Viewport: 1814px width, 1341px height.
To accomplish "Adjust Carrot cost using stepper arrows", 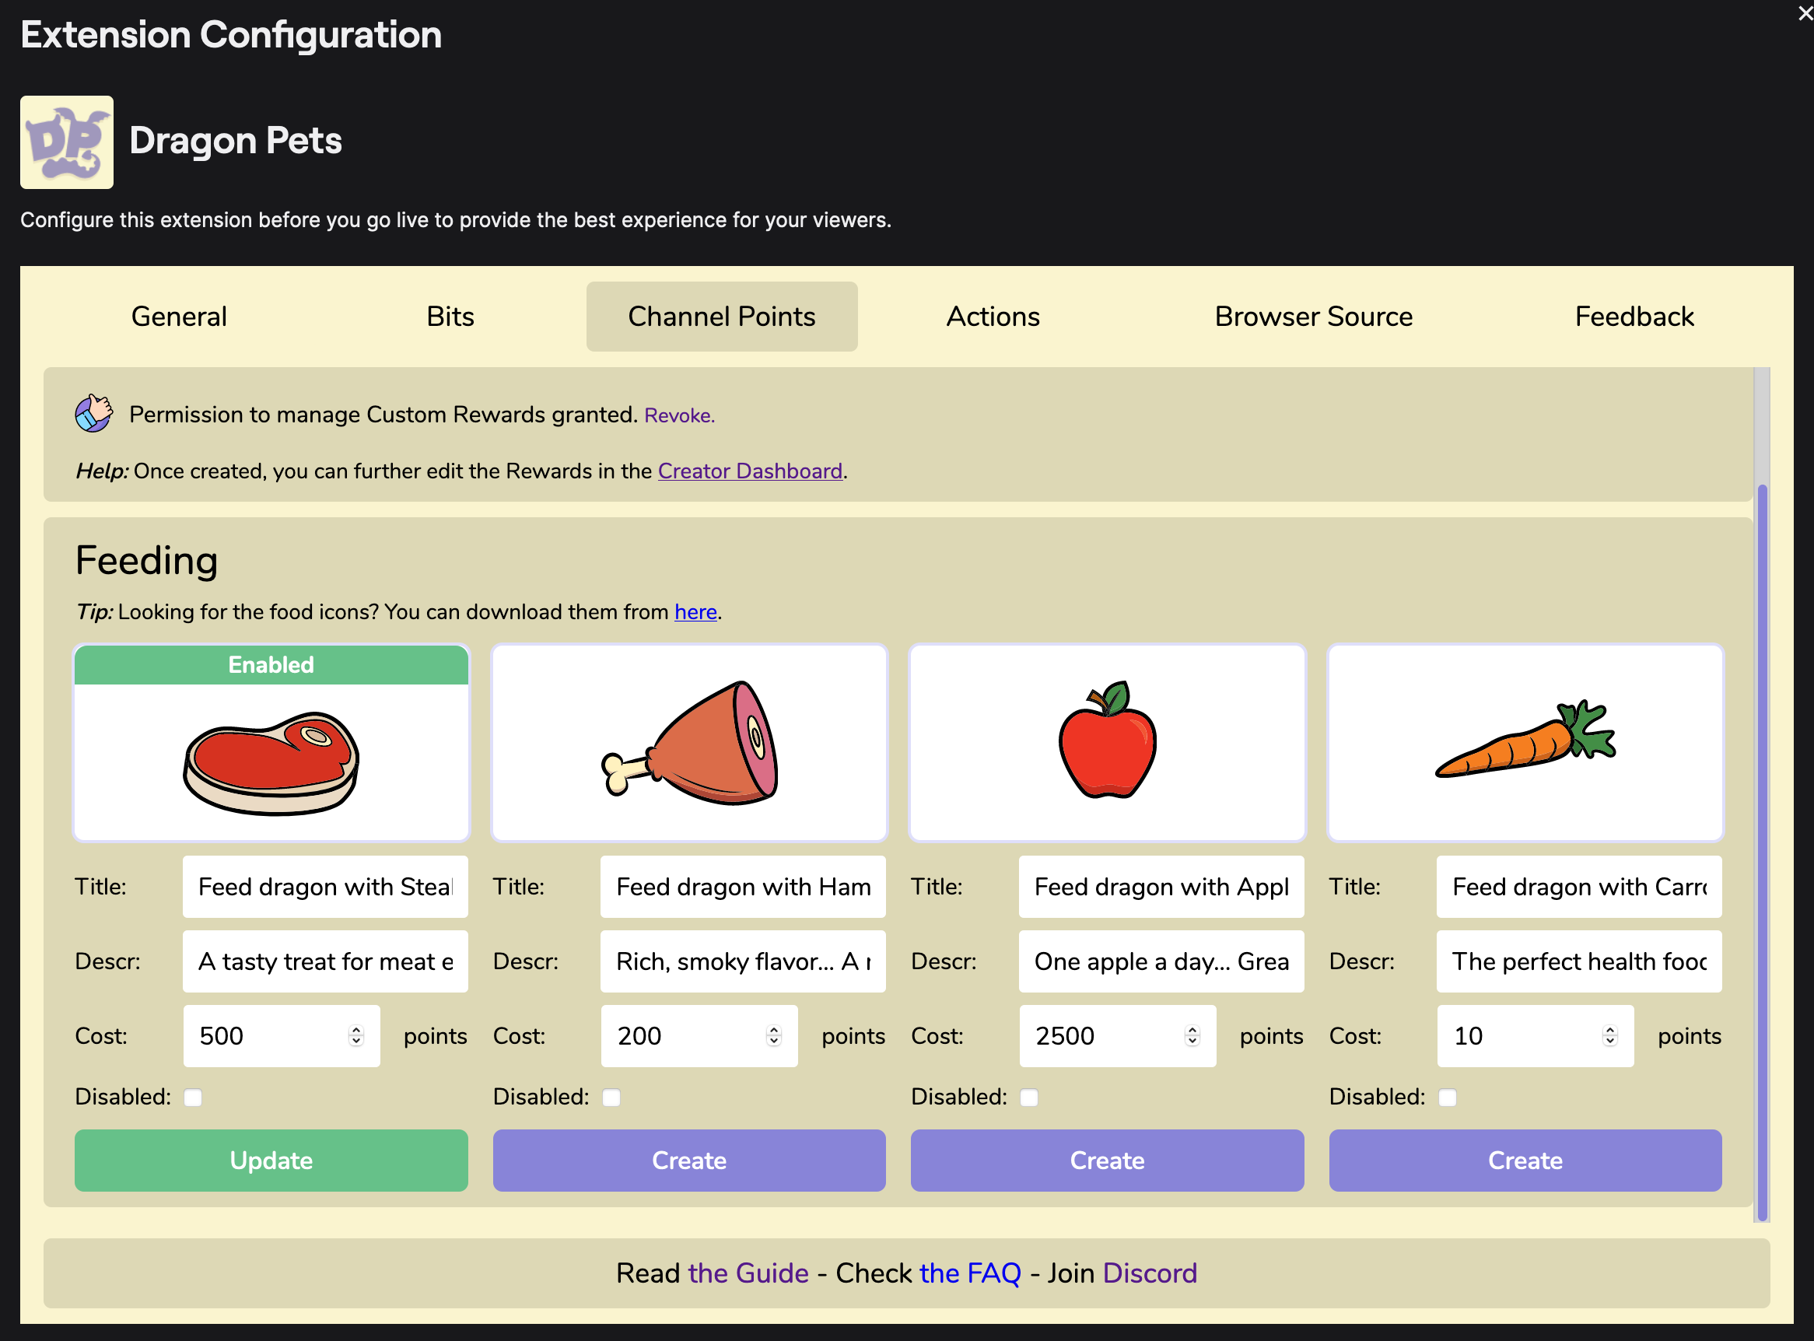I will coord(1609,1035).
